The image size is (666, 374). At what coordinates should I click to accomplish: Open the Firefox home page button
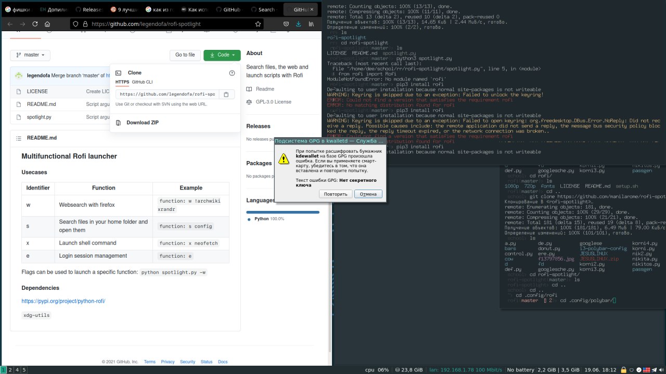(47, 24)
